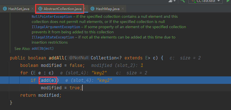Follow the IllegalArgumentException doc link
This screenshot has width=231, height=110.
coord(56,27)
